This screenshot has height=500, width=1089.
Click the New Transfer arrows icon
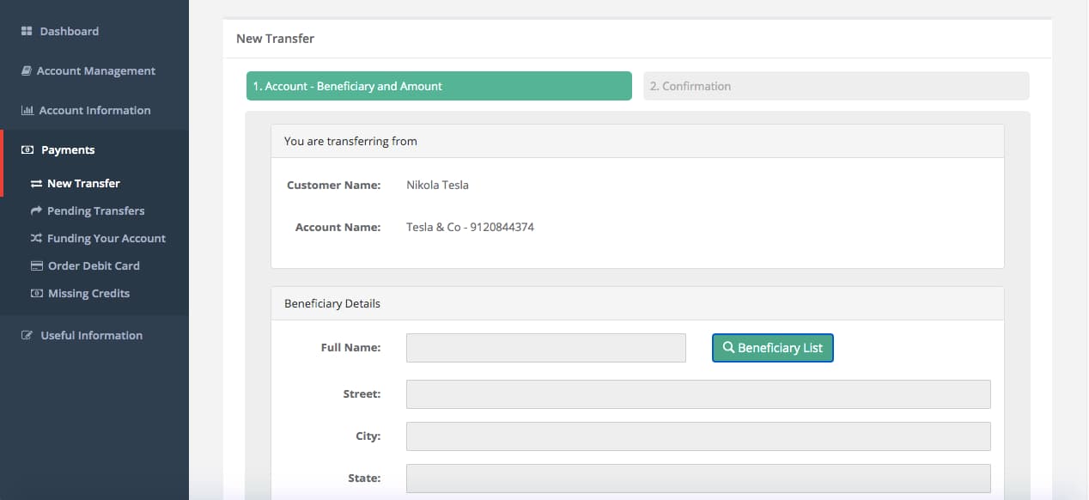point(36,184)
